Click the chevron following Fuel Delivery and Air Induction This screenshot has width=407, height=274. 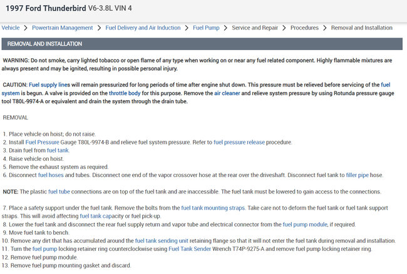click(x=187, y=28)
